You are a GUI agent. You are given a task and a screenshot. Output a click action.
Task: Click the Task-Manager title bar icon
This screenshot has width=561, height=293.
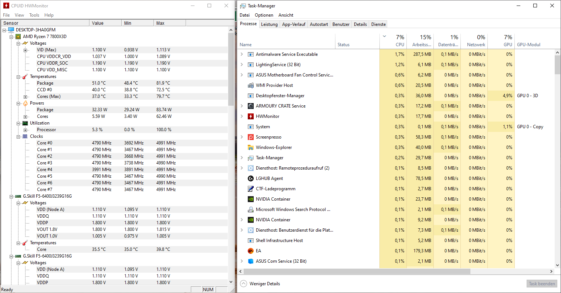(x=243, y=6)
